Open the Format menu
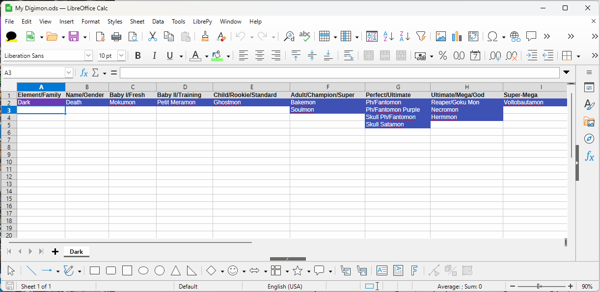This screenshot has width=600, height=292. [x=90, y=22]
